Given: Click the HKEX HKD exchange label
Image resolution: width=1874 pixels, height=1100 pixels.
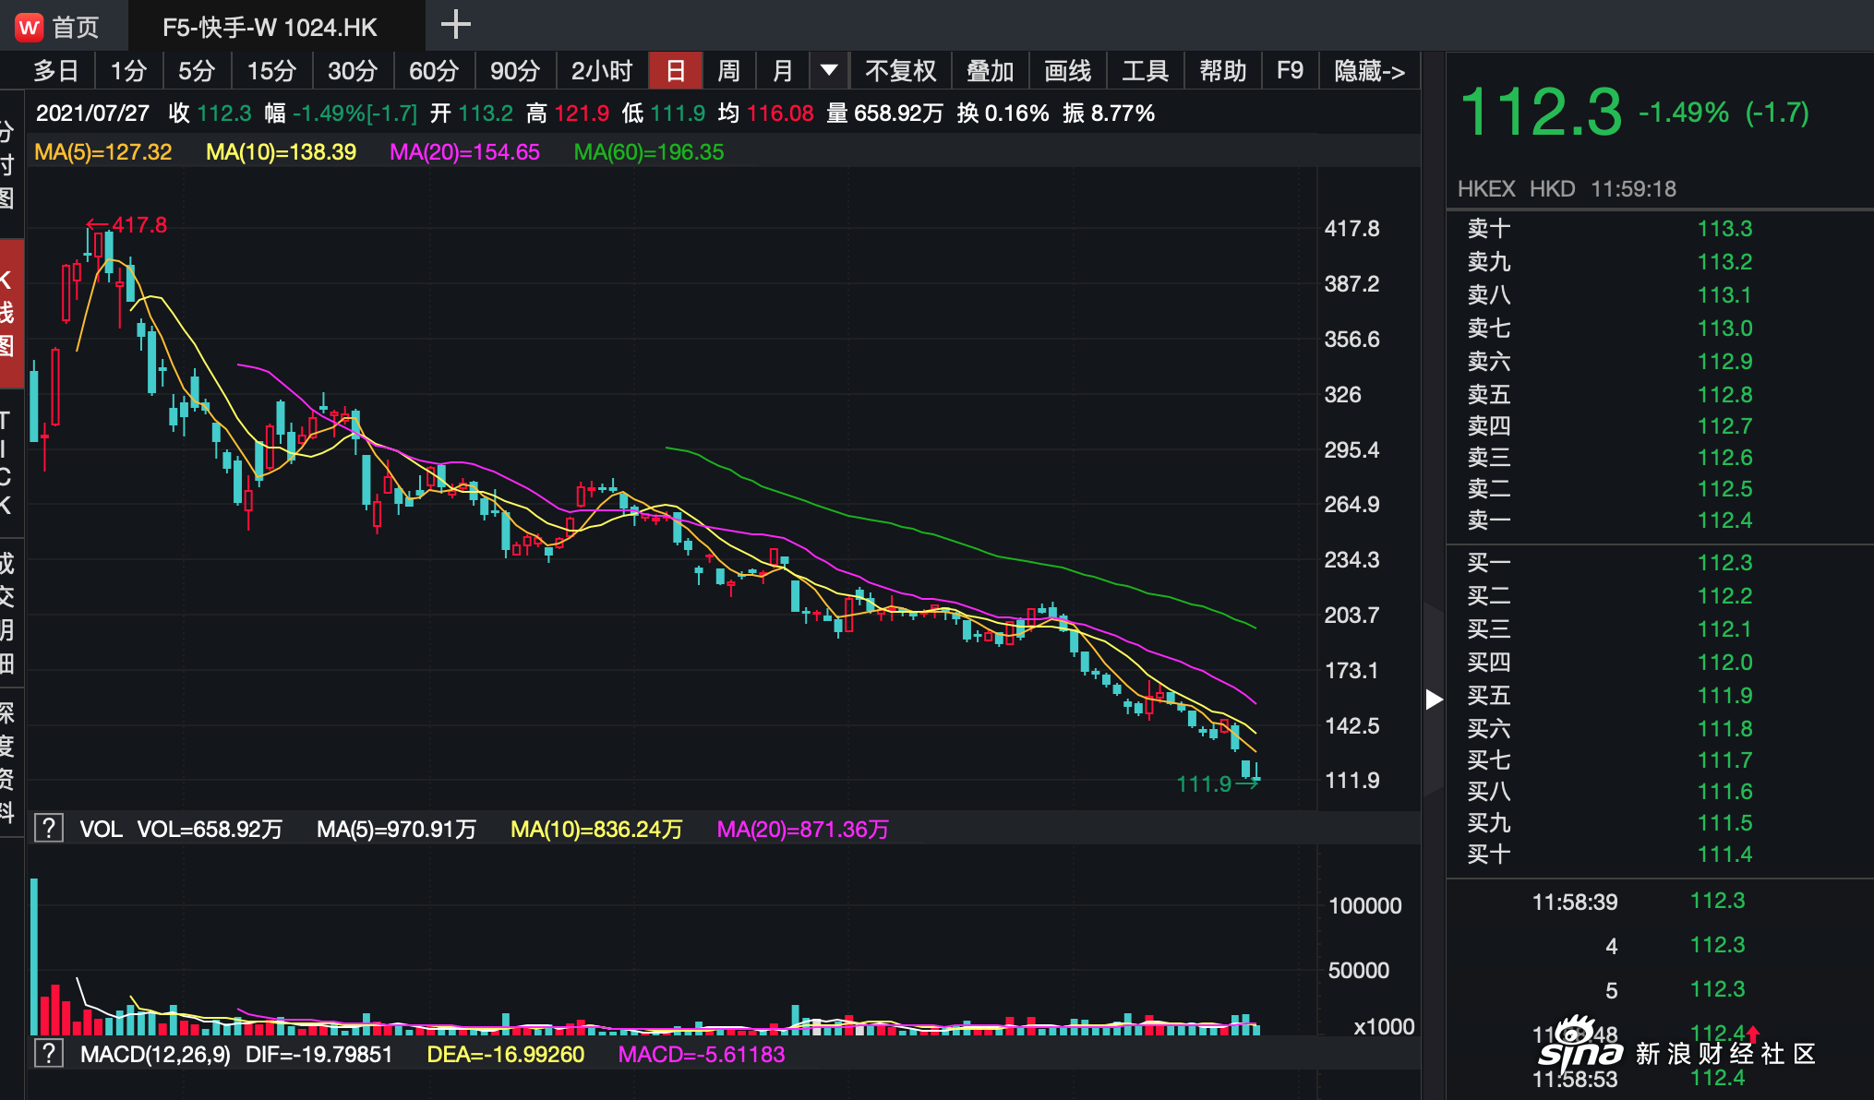Looking at the screenshot, I should (x=1516, y=188).
